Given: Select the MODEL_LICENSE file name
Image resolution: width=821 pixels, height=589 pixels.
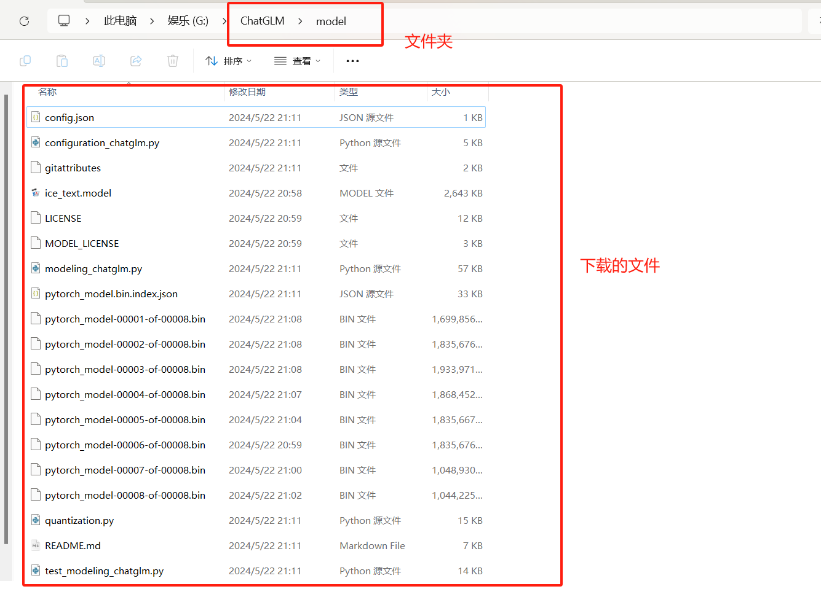Looking at the screenshot, I should pos(82,243).
